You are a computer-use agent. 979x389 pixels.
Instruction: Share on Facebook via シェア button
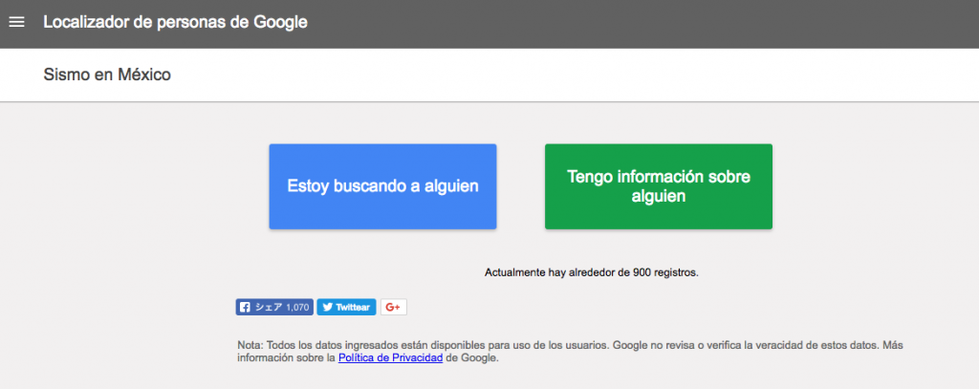point(274,307)
